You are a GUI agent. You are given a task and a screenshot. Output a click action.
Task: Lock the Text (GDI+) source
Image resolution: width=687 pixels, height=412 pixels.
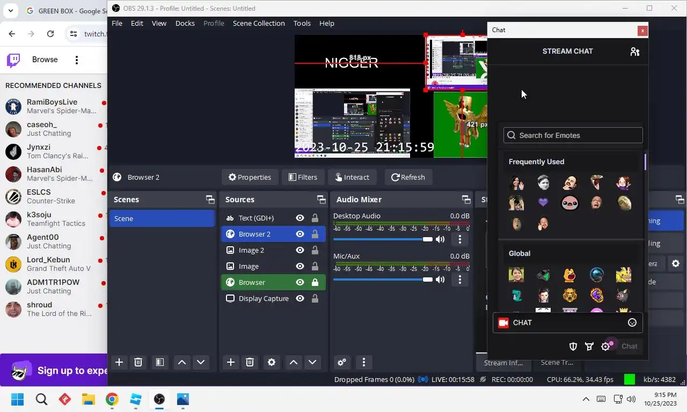tap(315, 218)
